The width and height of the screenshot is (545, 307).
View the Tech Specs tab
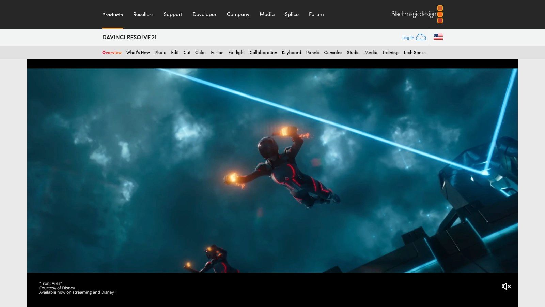pos(415,53)
